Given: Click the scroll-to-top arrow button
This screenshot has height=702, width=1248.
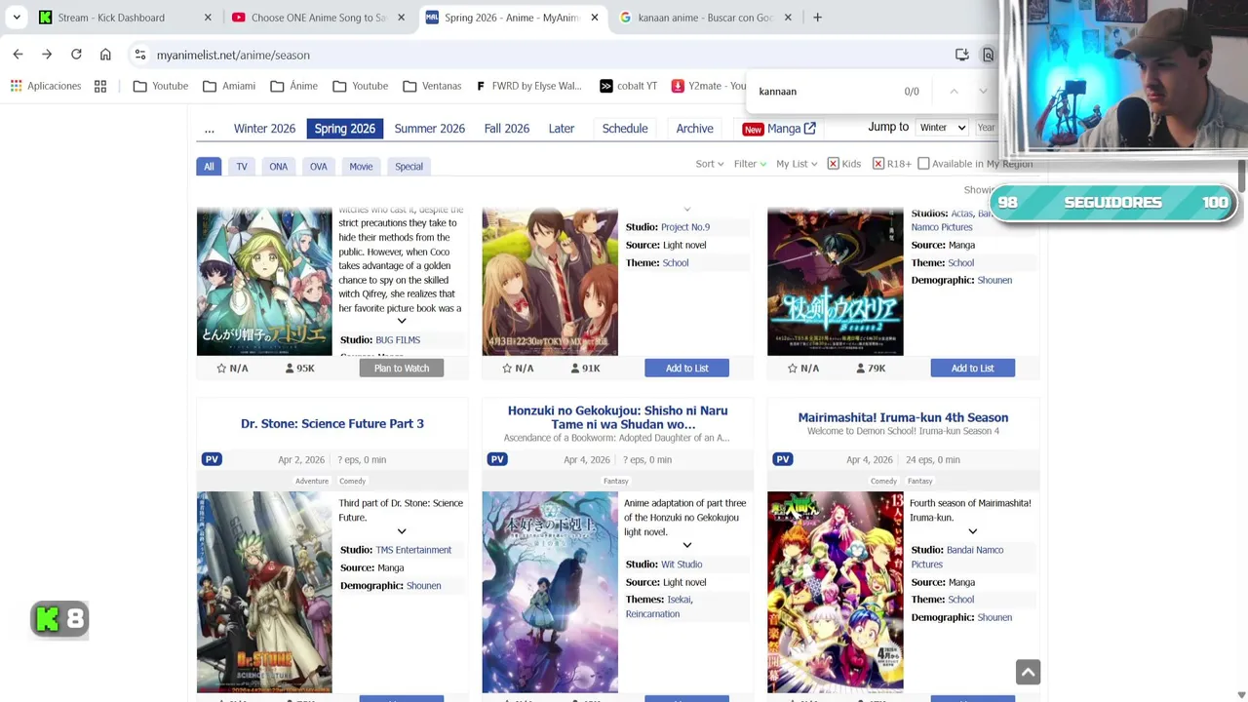Looking at the screenshot, I should 1028,672.
